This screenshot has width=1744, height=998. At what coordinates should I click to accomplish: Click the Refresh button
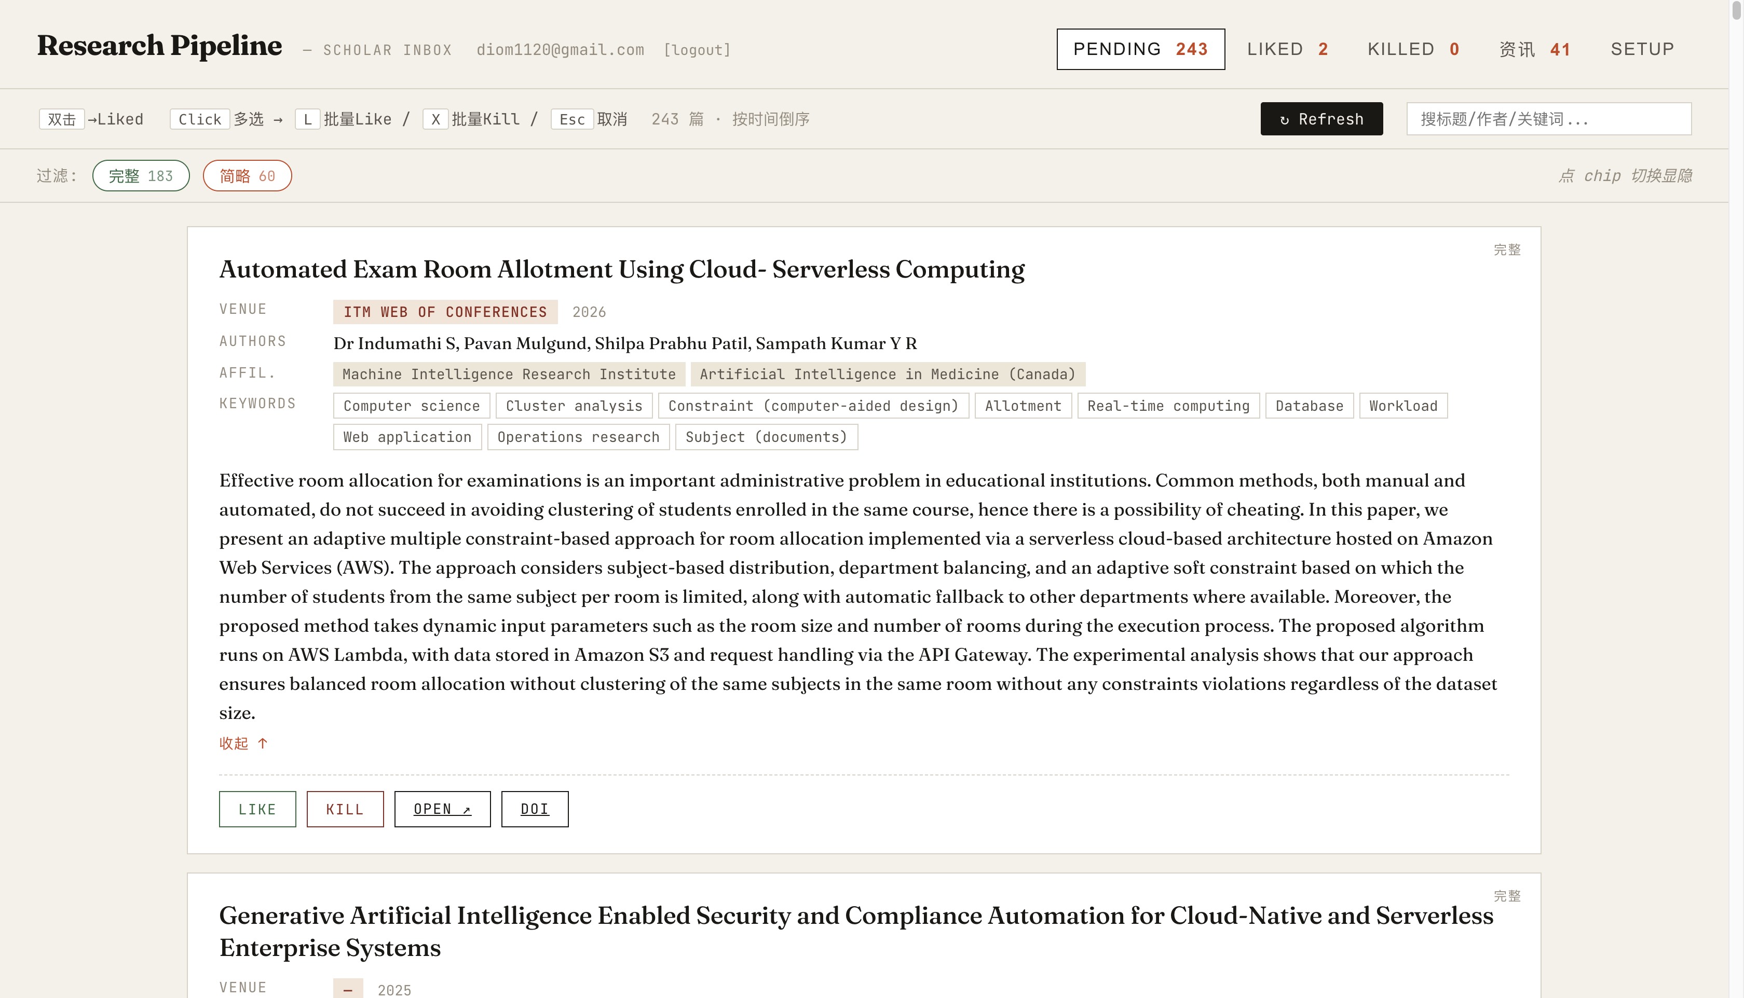click(1321, 119)
